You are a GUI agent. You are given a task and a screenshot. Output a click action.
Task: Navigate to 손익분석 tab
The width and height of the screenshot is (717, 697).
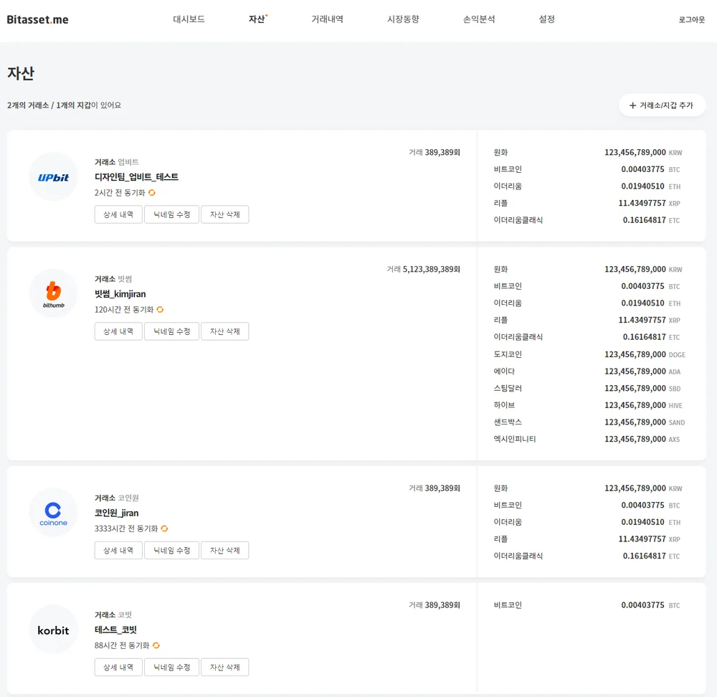pyautogui.click(x=479, y=19)
